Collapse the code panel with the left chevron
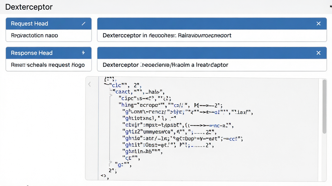The width and height of the screenshot is (332, 186). tap(89, 84)
